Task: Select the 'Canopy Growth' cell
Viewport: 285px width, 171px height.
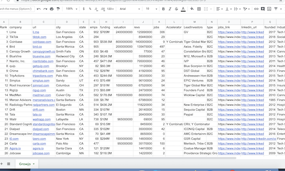Action: [20, 51]
